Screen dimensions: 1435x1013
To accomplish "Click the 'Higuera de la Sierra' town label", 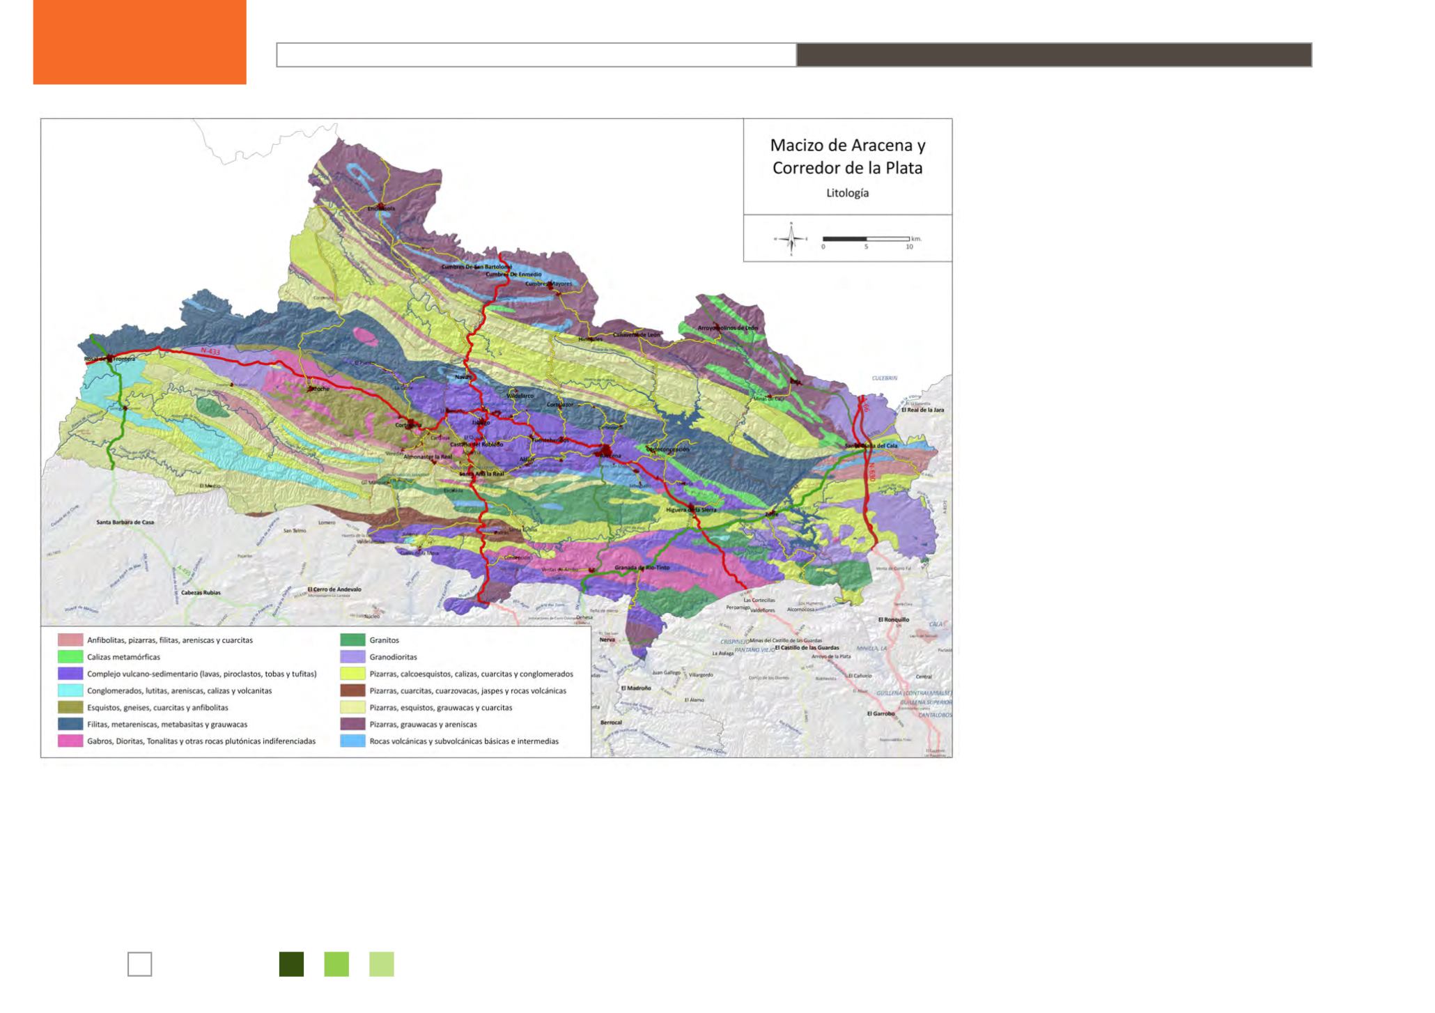I will 691,509.
